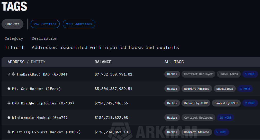
Task: Click Hacker tag in Mt. Gox row
Action: [x=172, y=89]
